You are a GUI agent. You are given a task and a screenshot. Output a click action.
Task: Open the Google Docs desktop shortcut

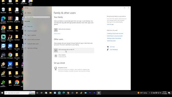coord(24,2)
